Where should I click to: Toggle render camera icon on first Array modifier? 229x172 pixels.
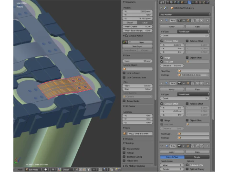[x=179, y=21]
